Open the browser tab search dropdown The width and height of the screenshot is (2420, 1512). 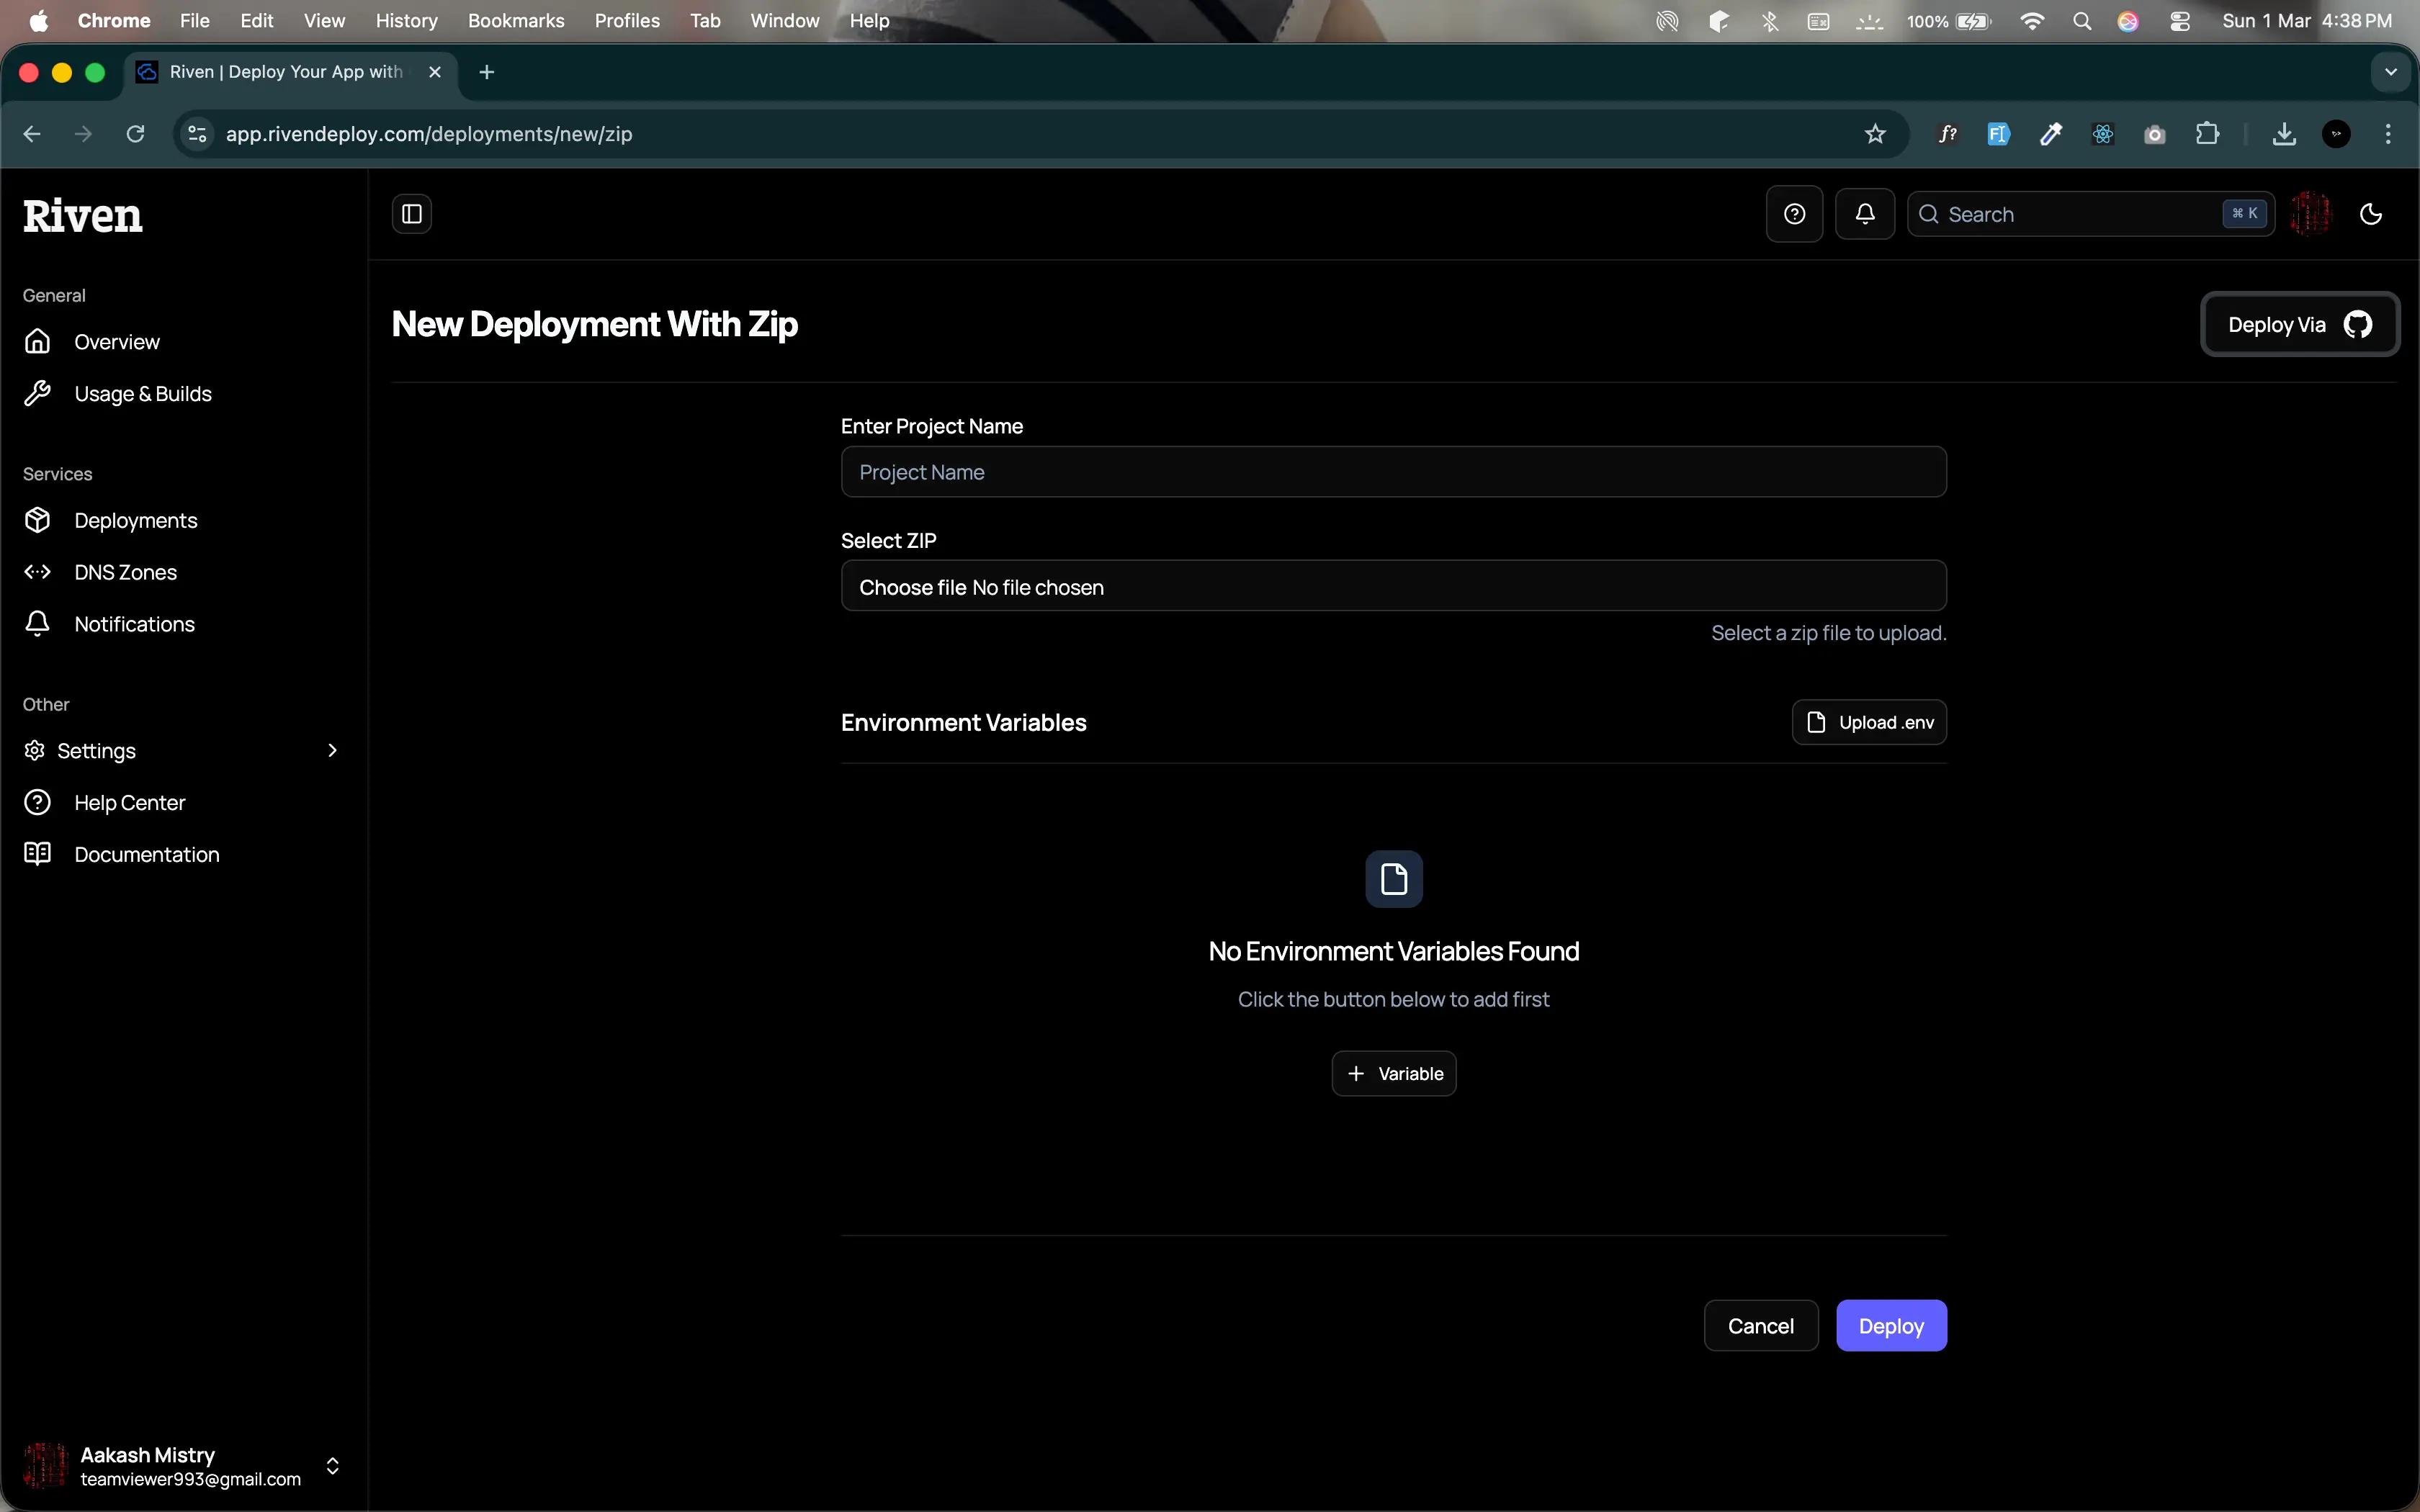2391,71
